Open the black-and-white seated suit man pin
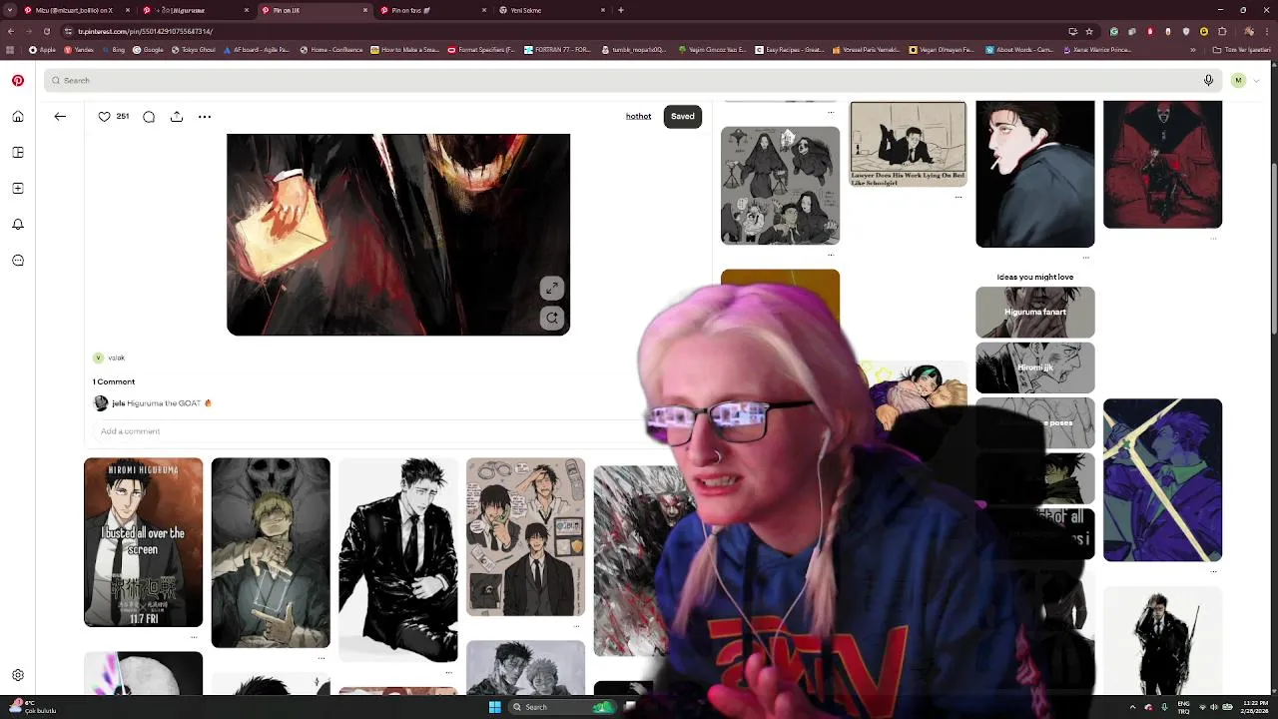The image size is (1278, 719). 398,559
